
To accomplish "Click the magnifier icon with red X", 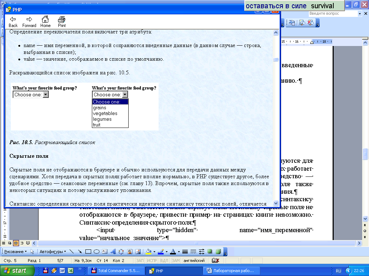I will pyautogui.click(x=311, y=23).
